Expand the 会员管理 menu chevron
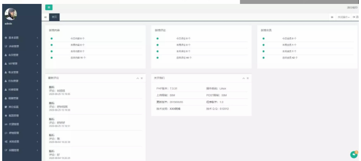The image size is (361, 161). click(x=37, y=55)
